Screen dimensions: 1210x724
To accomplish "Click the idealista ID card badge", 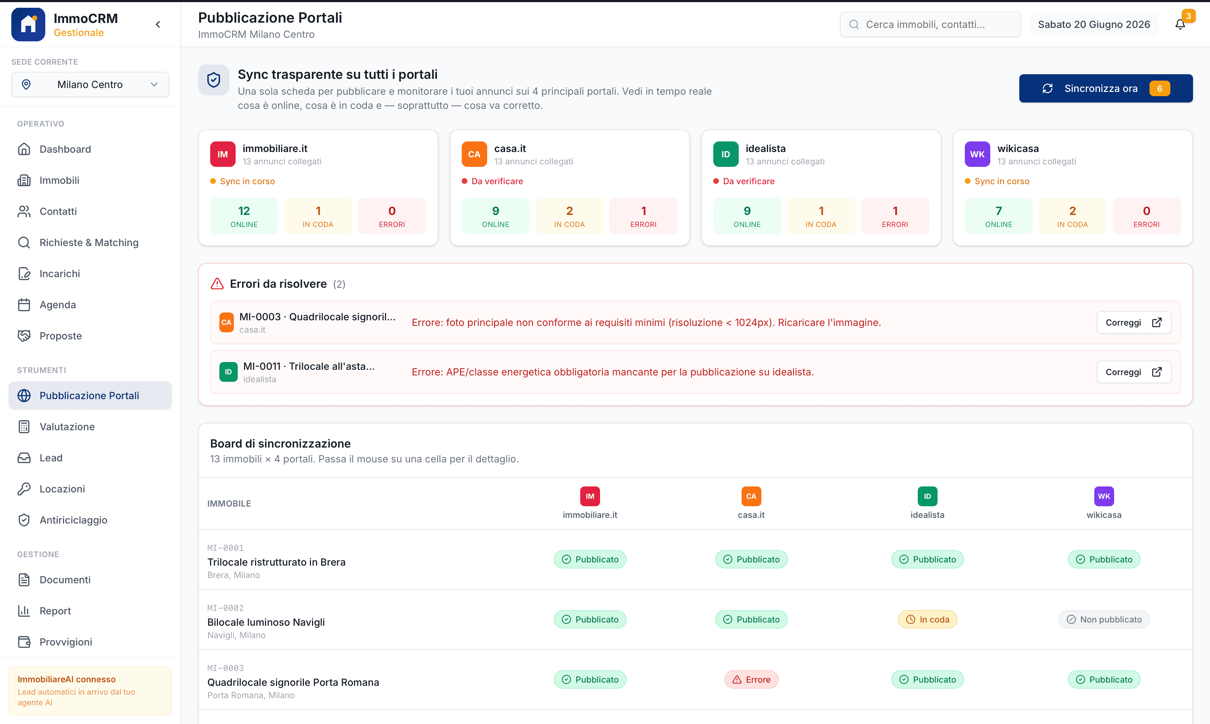I will tap(726, 154).
